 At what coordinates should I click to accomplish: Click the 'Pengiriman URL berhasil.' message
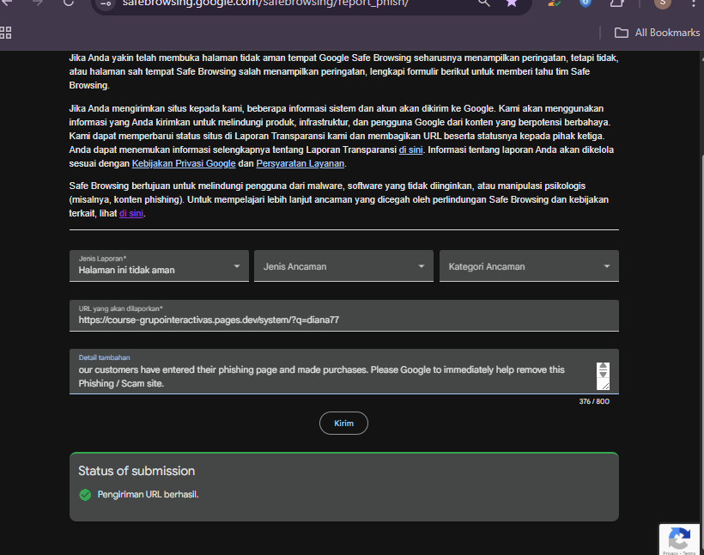point(149,494)
